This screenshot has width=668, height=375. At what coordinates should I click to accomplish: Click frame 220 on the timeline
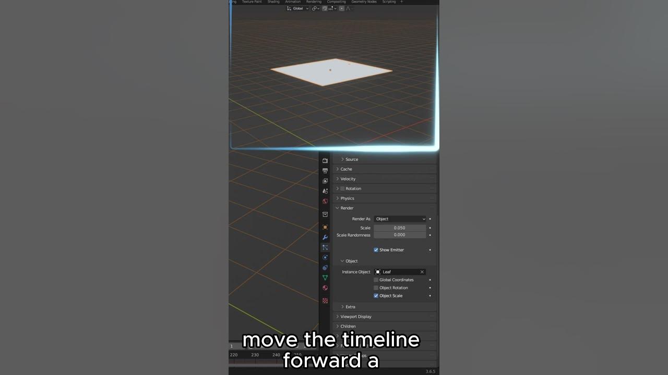(234, 355)
